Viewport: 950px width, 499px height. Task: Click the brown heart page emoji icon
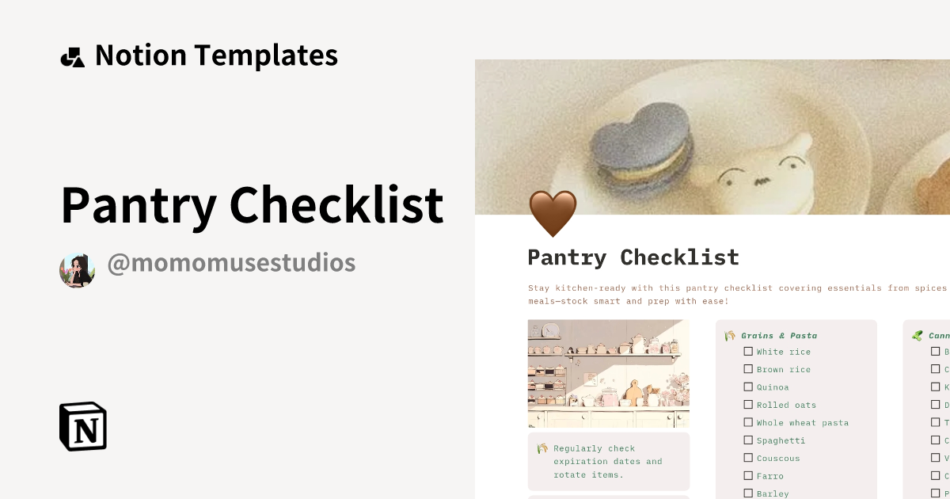pyautogui.click(x=553, y=211)
